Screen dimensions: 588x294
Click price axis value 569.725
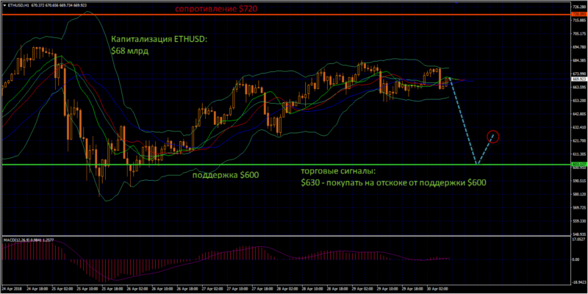[579, 208]
